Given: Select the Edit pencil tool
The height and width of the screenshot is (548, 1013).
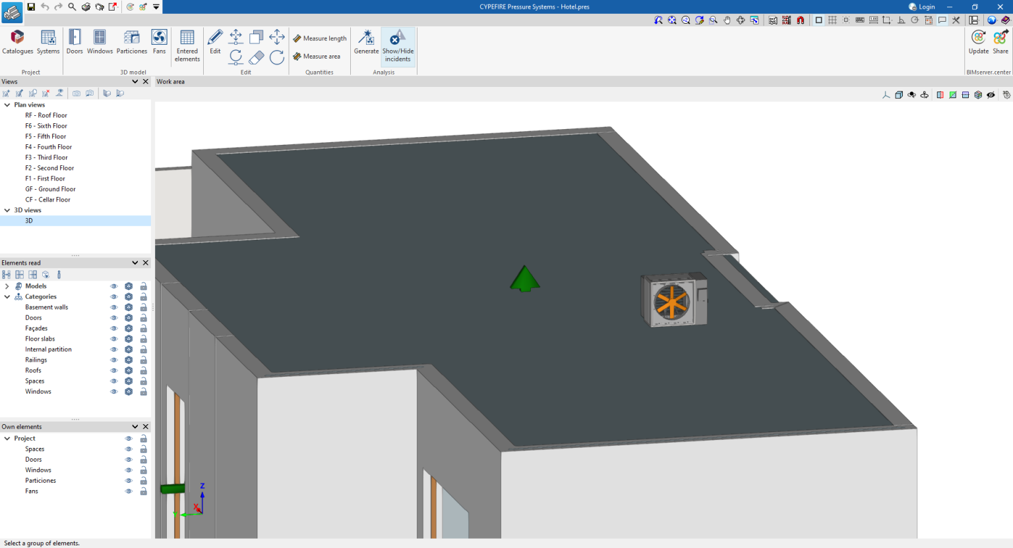Looking at the screenshot, I should [x=215, y=41].
